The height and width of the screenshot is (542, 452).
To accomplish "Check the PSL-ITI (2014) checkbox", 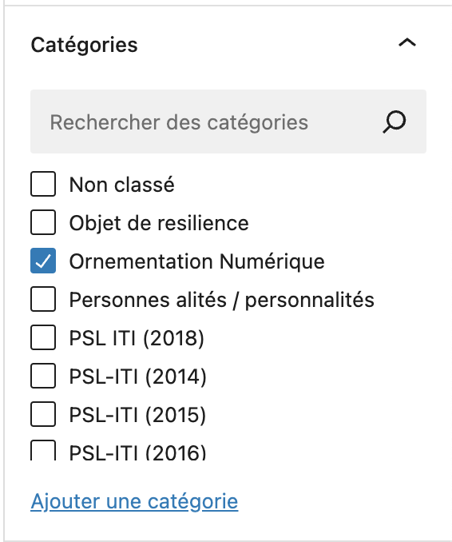I will (x=43, y=376).
